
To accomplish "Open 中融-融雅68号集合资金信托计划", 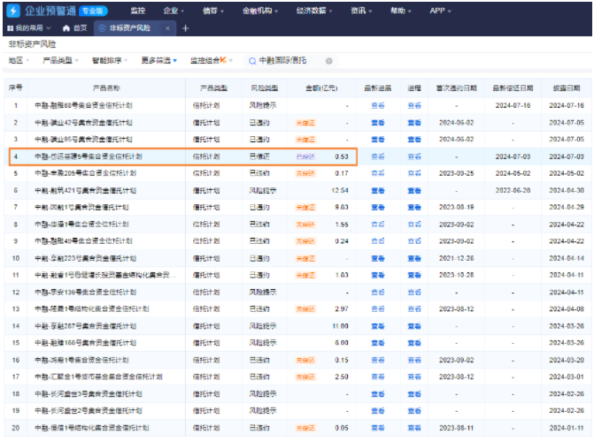I will [83, 105].
